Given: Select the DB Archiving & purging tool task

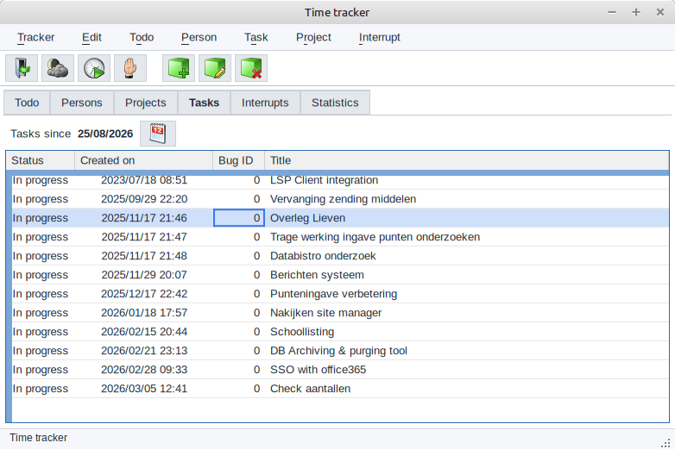Looking at the screenshot, I should pos(338,351).
